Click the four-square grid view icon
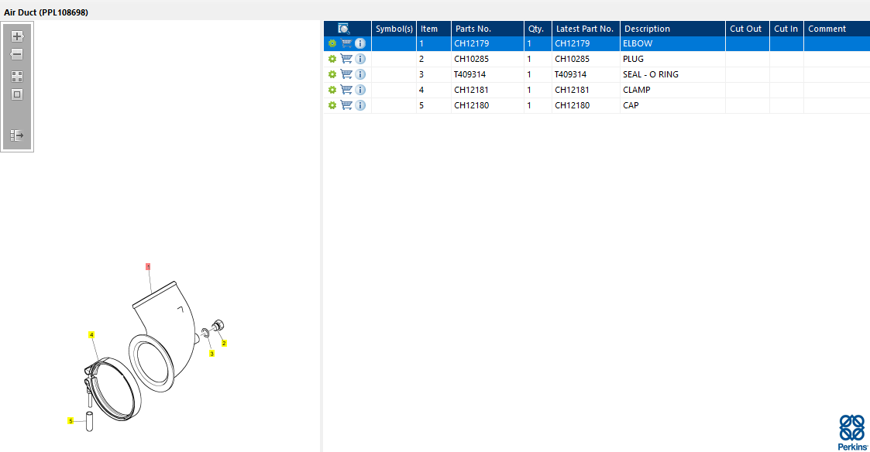Image resolution: width=870 pixels, height=452 pixels. 17,77
